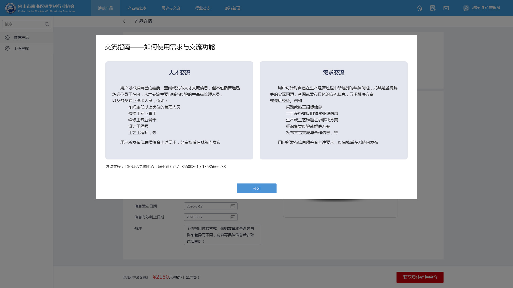Select the 系统管理 menu tab
513x288 pixels.
tap(232, 8)
